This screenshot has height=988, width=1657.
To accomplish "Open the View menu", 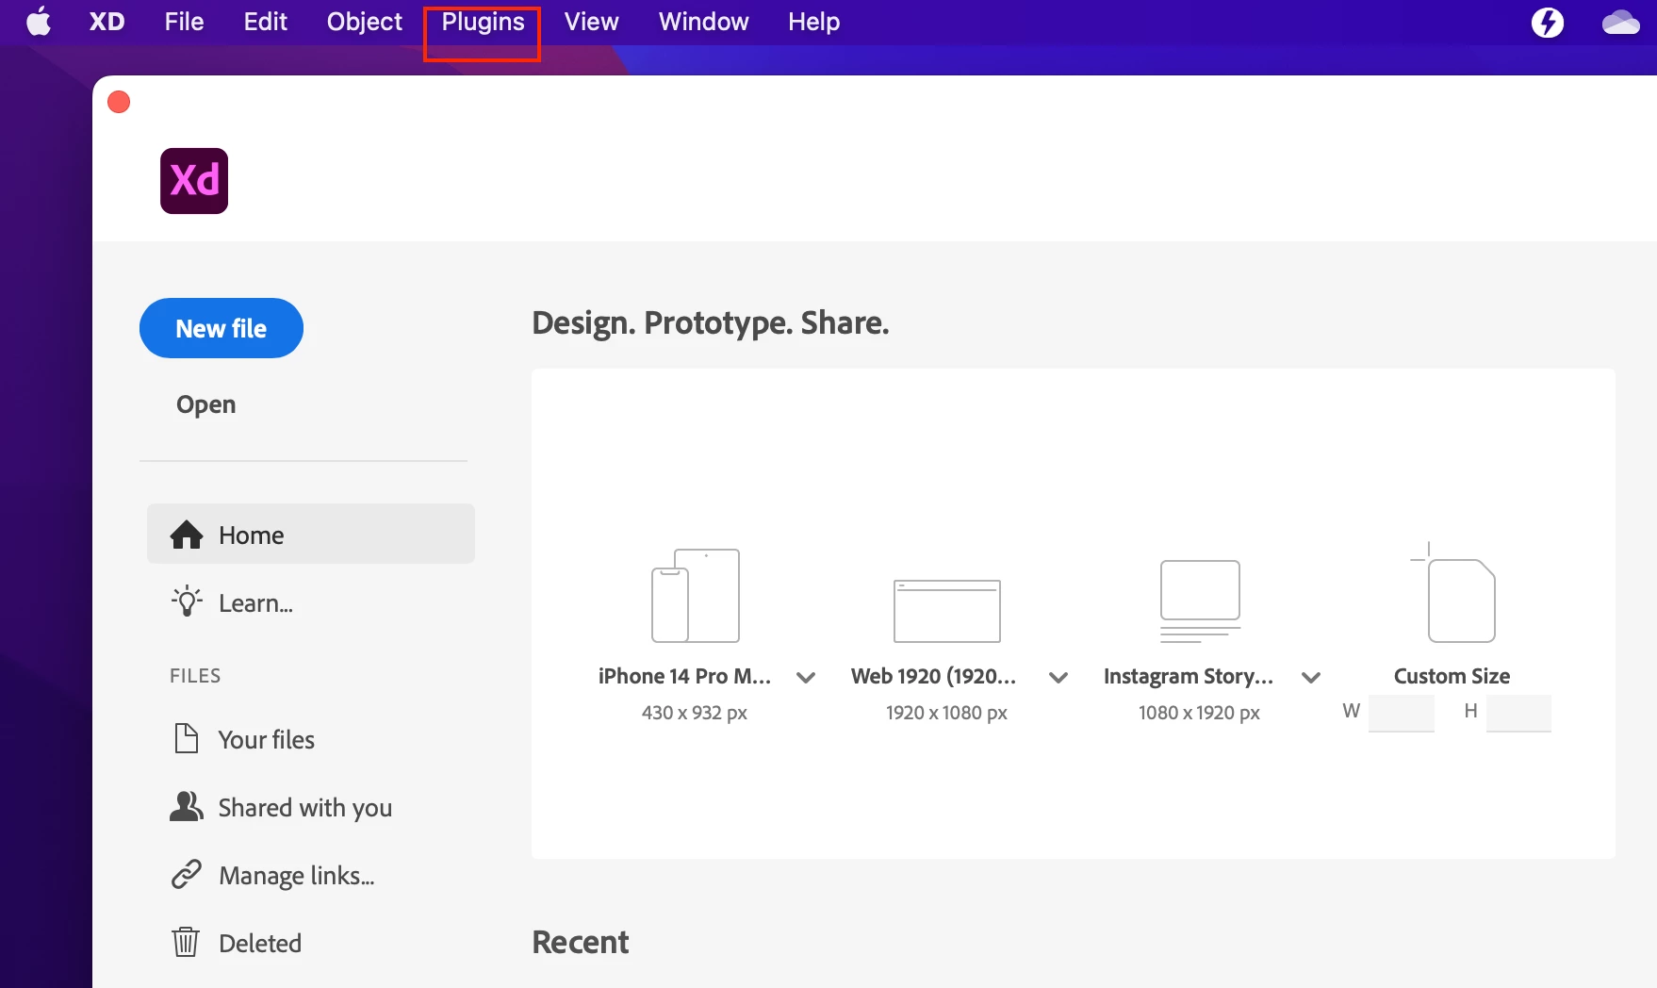I will click(591, 22).
